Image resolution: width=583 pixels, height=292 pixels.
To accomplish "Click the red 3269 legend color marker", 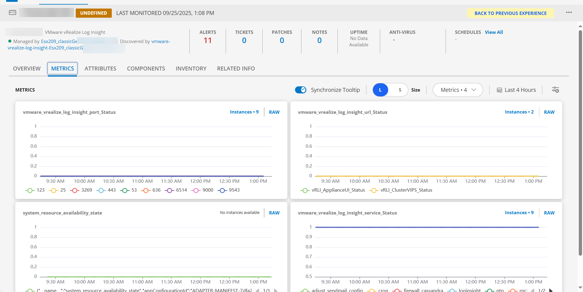I will pos(74,190).
